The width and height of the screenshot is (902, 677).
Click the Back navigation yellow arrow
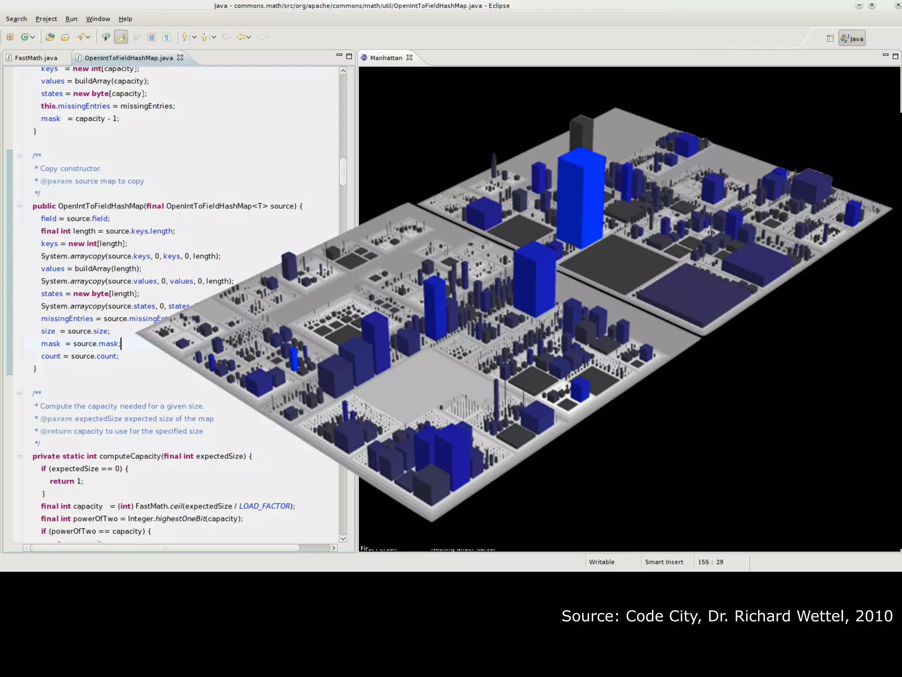tap(240, 37)
